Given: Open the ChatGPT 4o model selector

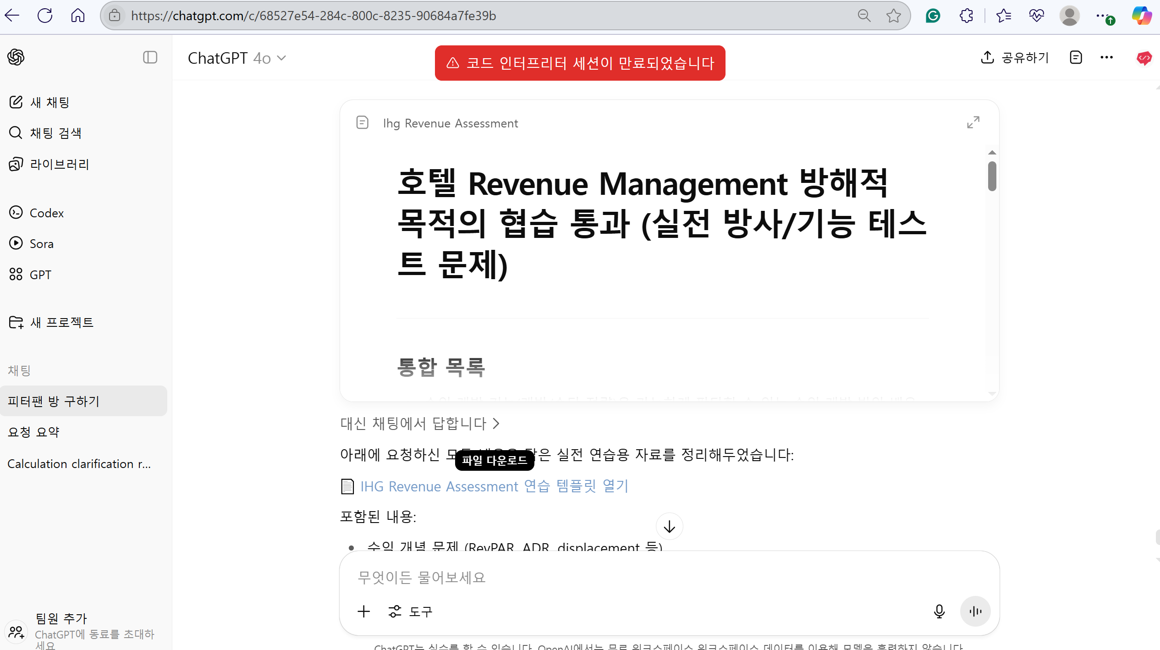Looking at the screenshot, I should (x=237, y=58).
